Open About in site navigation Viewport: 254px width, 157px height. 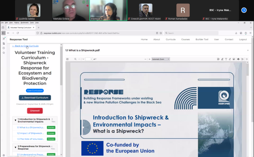[157, 40]
